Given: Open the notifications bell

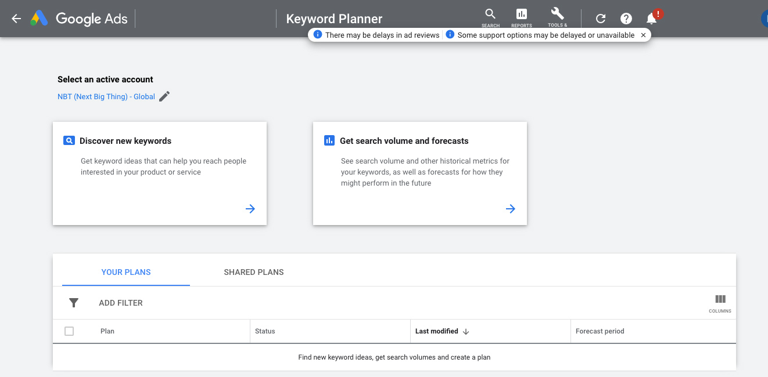Looking at the screenshot, I should point(652,19).
